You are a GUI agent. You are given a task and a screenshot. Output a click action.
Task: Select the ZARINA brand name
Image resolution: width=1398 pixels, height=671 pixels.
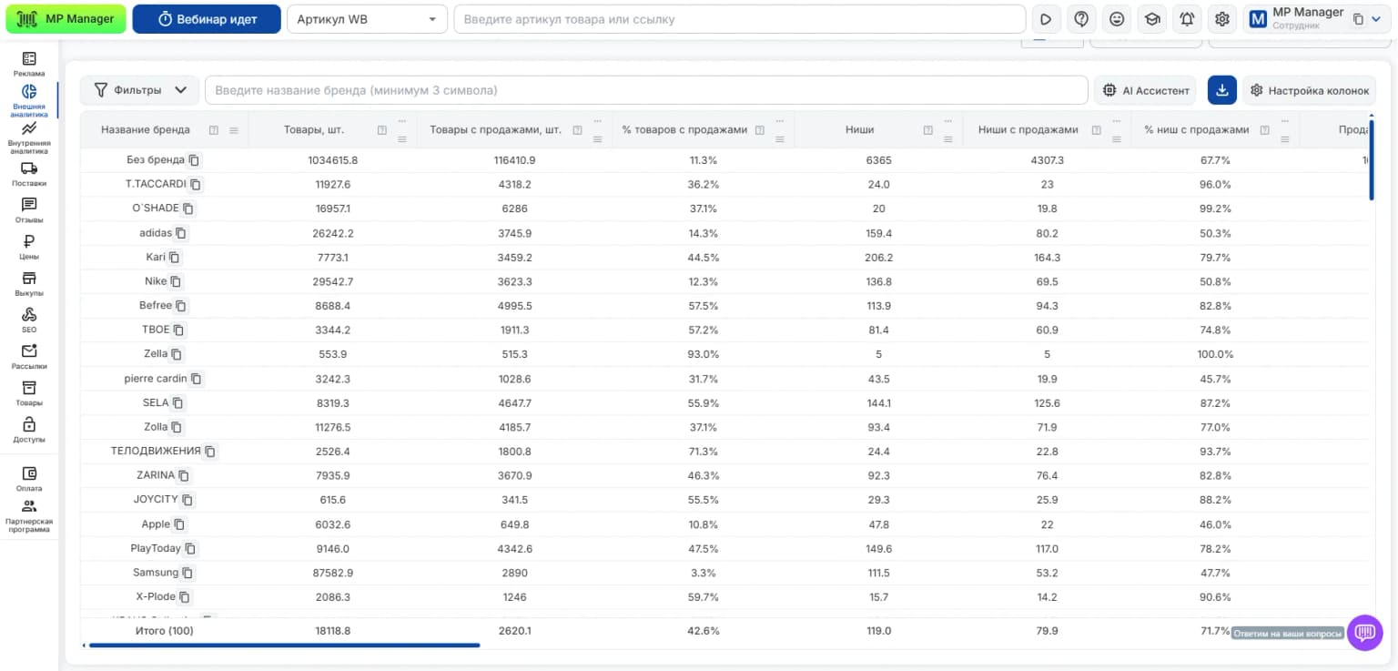pyautogui.click(x=156, y=475)
